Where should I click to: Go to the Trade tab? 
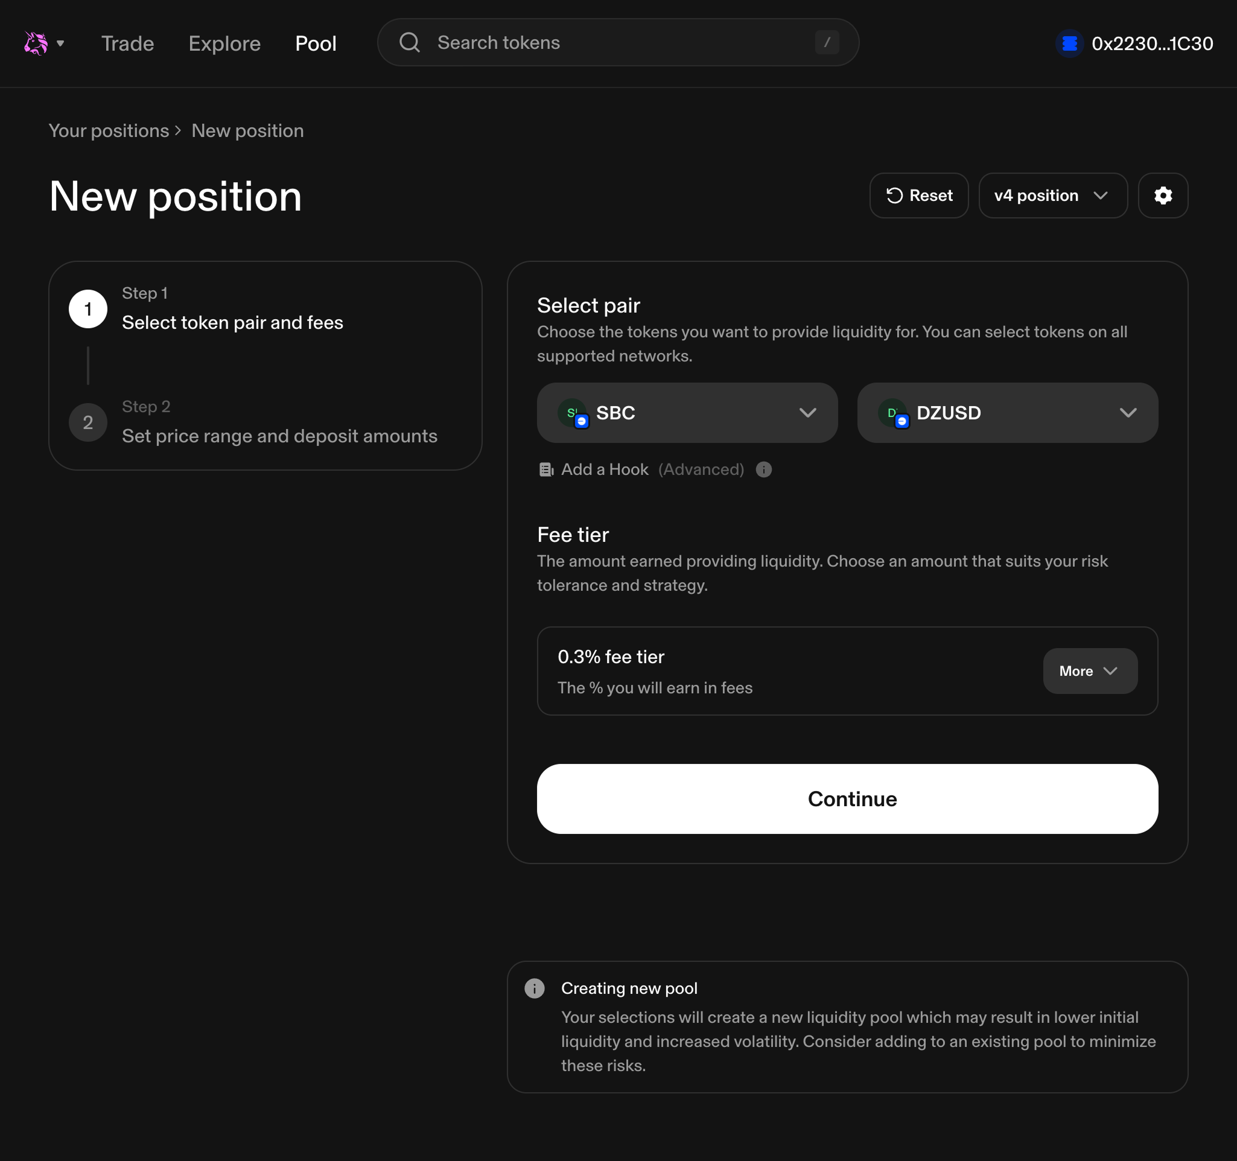[127, 43]
